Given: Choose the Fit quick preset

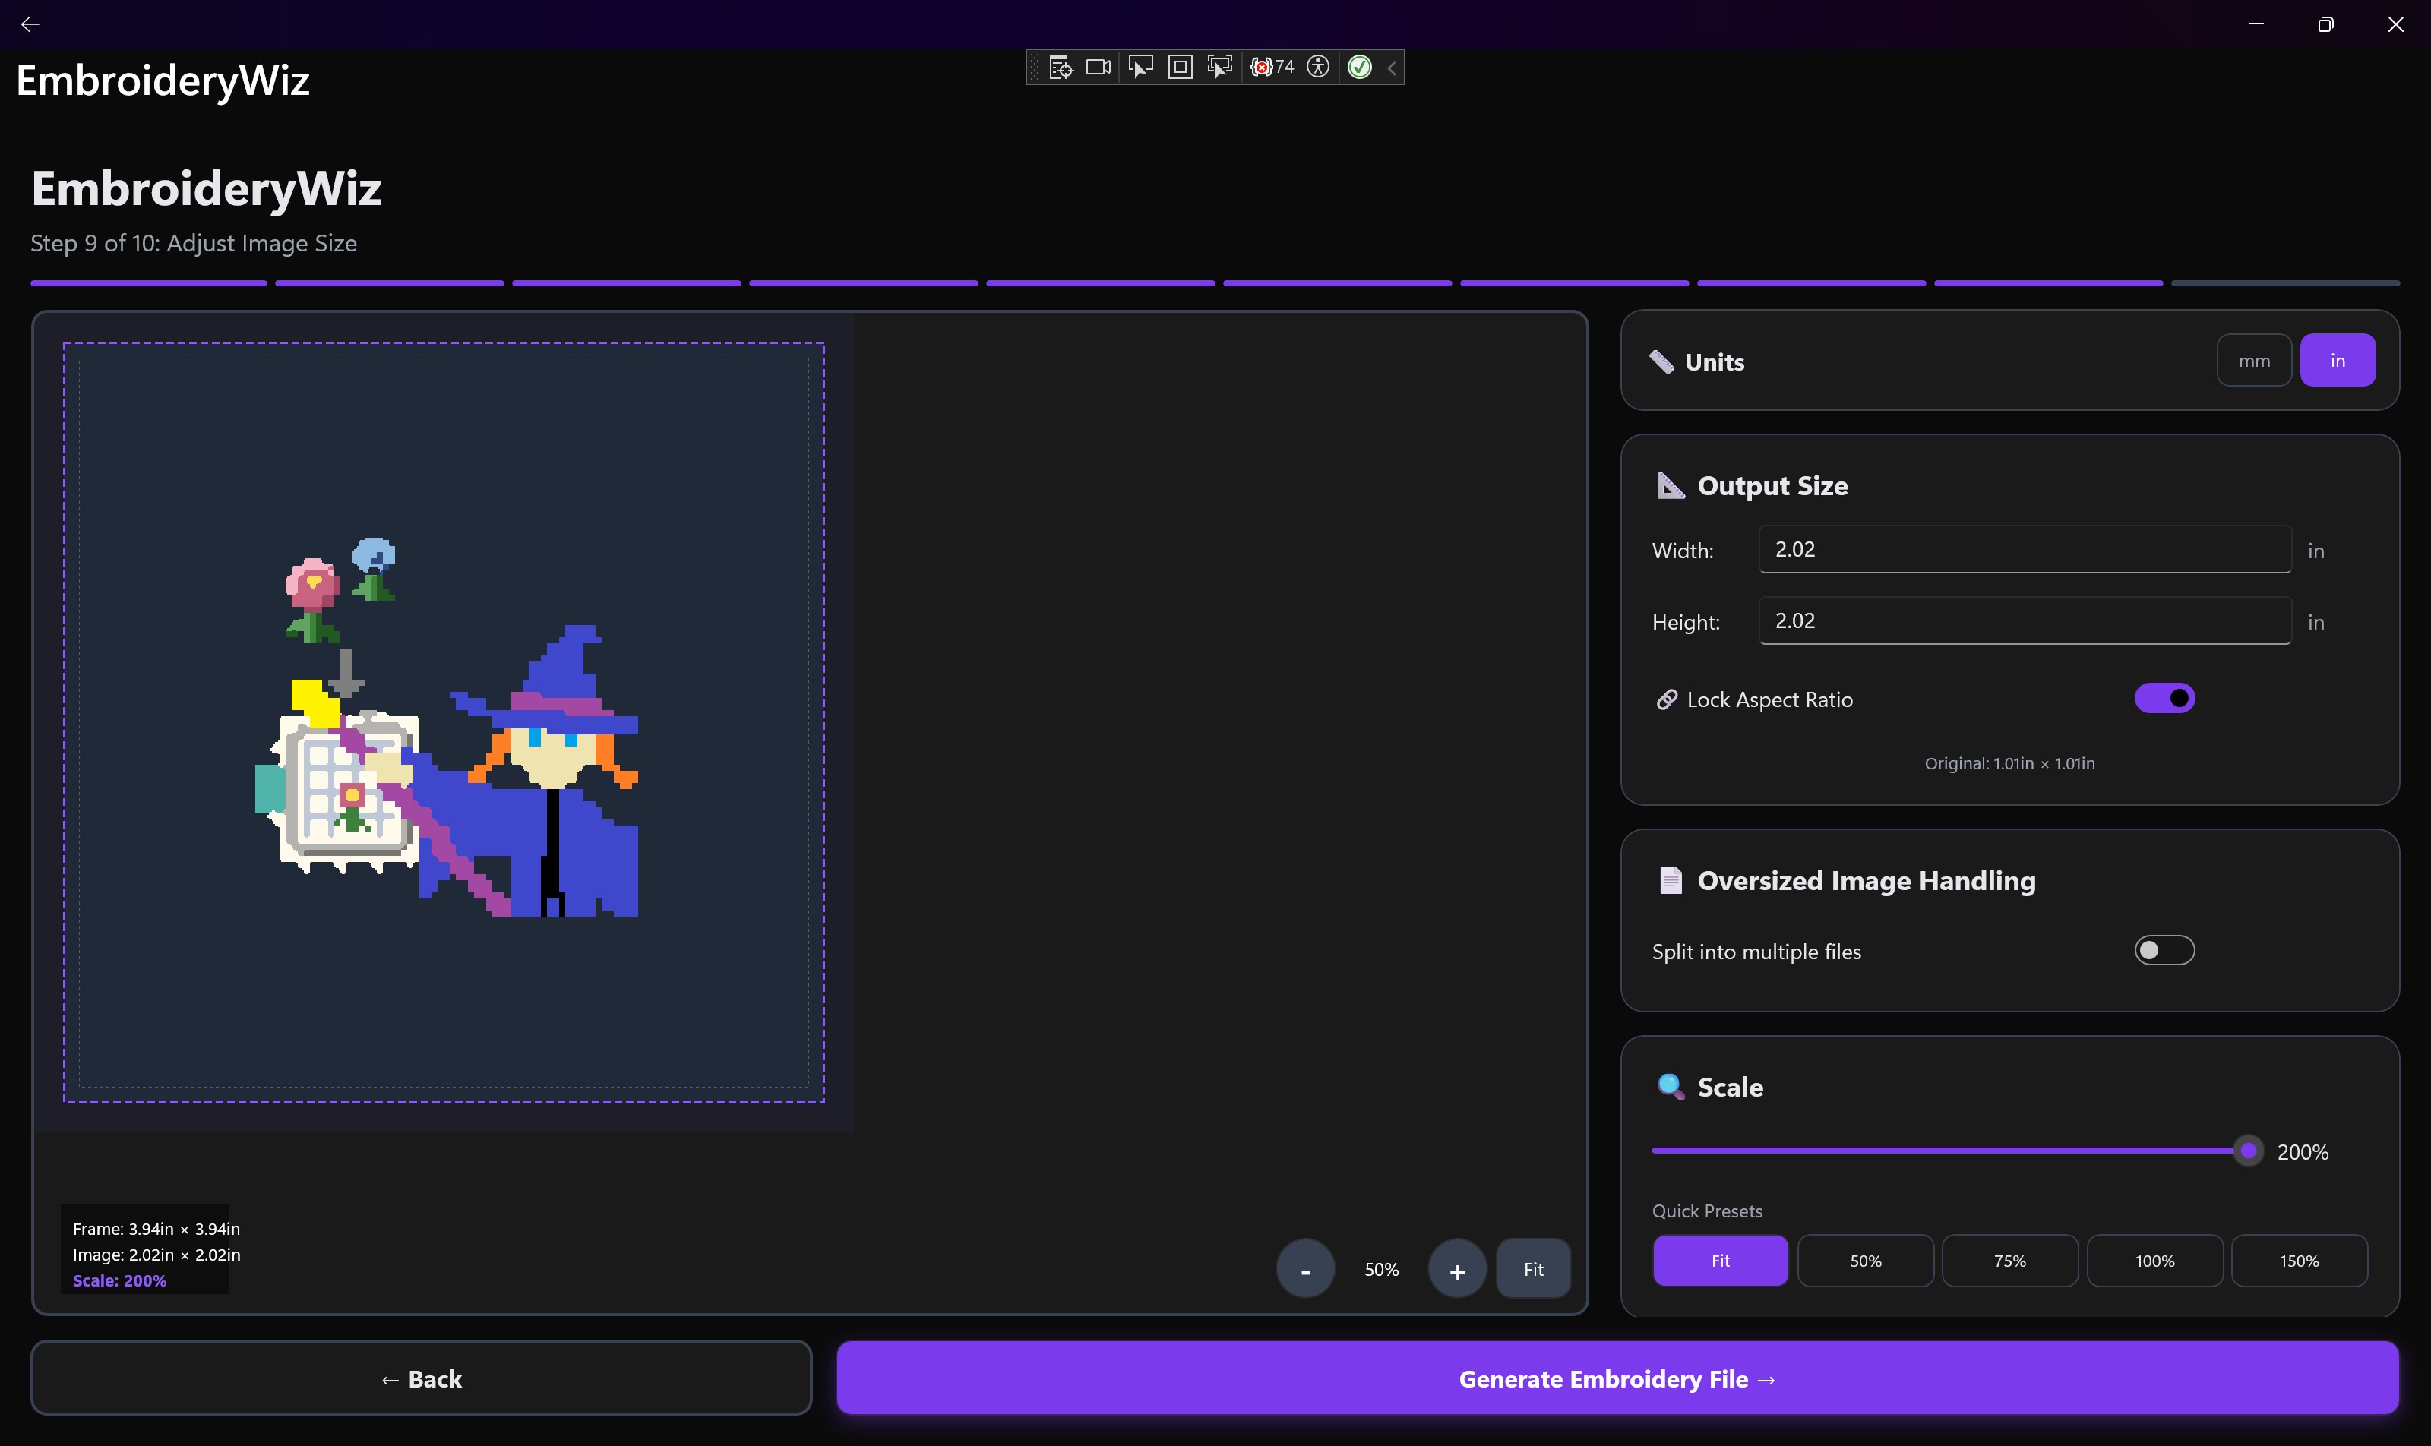Looking at the screenshot, I should click(x=1721, y=1261).
